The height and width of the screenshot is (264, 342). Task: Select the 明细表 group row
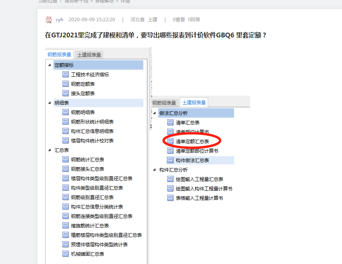98,103
